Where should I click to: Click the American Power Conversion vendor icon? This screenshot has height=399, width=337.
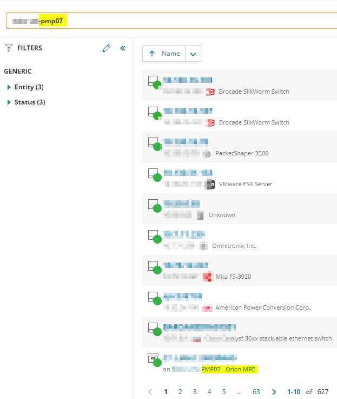tap(207, 308)
